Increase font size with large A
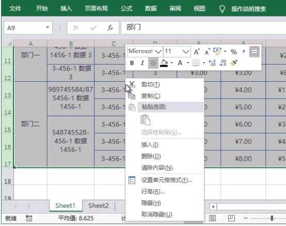 [x=197, y=52]
